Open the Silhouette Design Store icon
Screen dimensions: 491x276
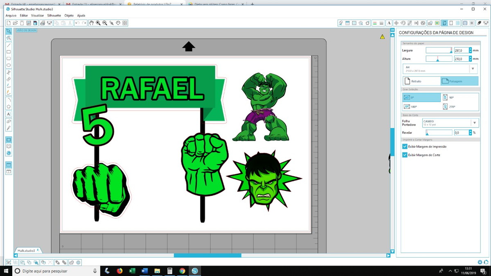pyautogui.click(x=9, y=153)
